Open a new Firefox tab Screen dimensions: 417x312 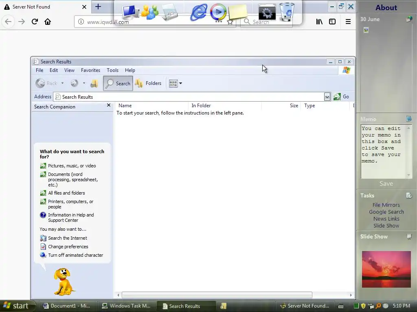[x=98, y=6]
